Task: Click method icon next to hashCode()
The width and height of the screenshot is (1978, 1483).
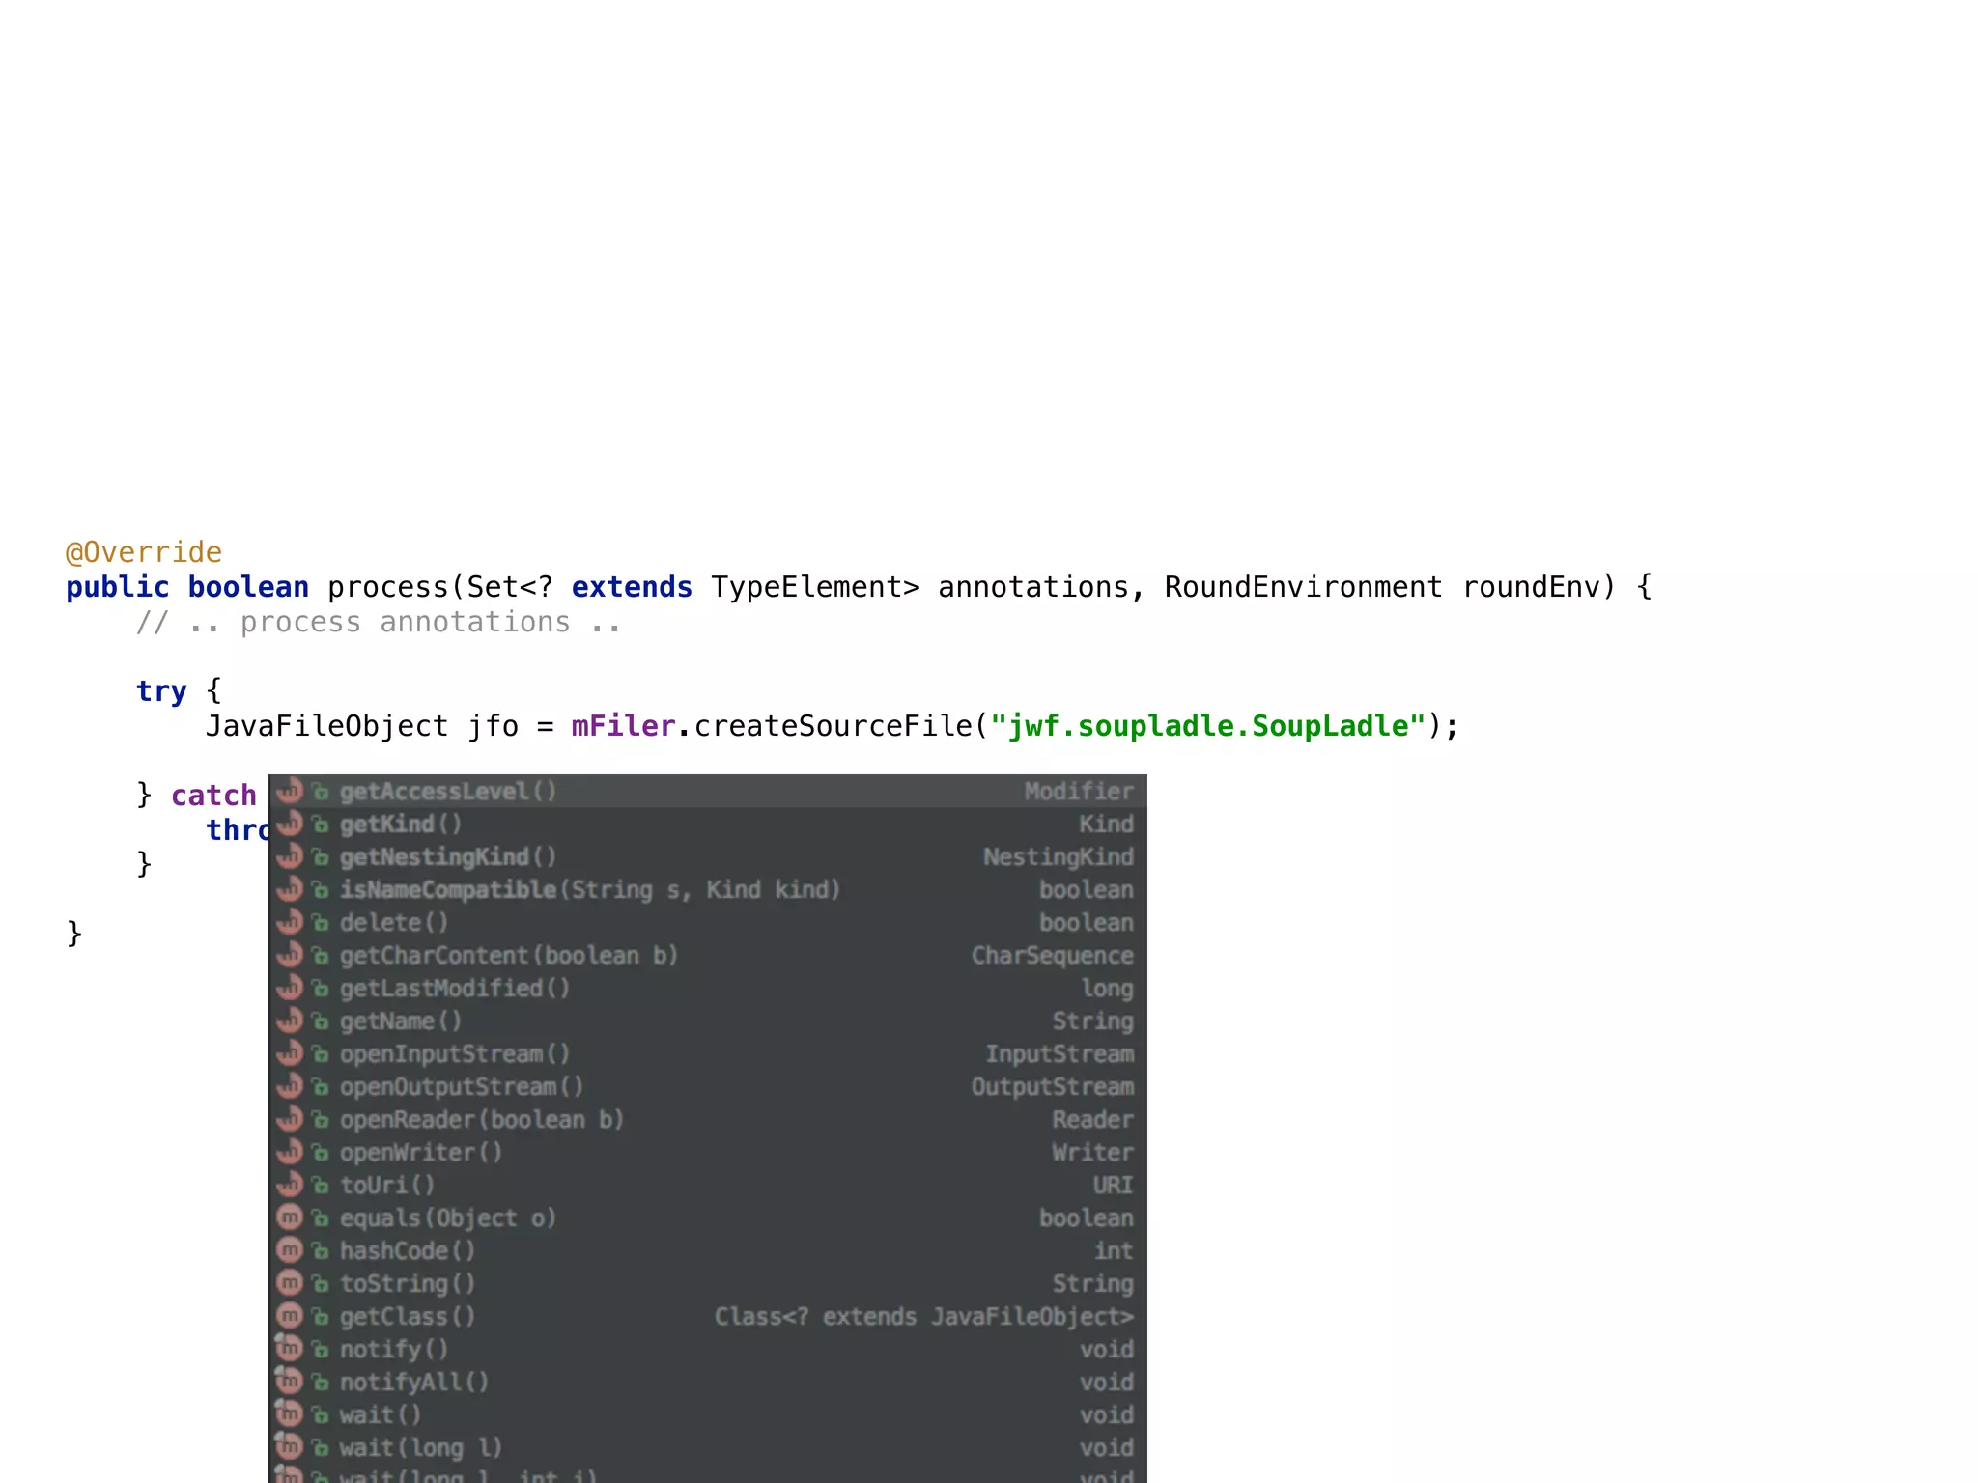Action: [290, 1250]
